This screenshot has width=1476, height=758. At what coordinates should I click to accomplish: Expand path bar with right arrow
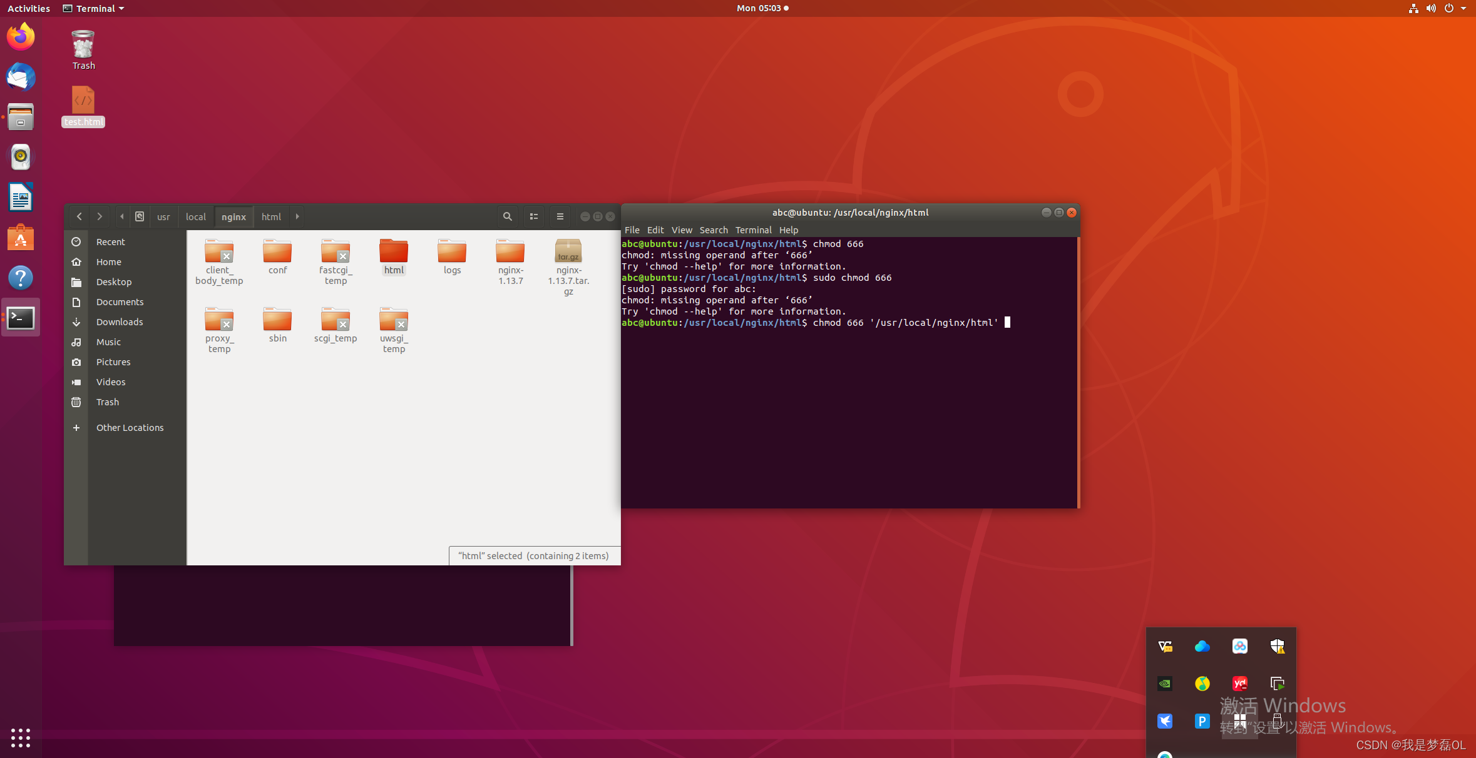297,216
